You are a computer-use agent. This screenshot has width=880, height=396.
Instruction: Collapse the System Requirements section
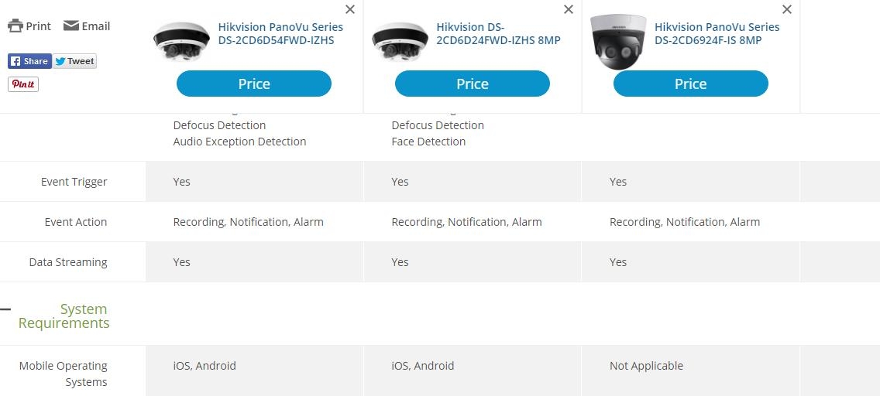pyautogui.click(x=5, y=309)
